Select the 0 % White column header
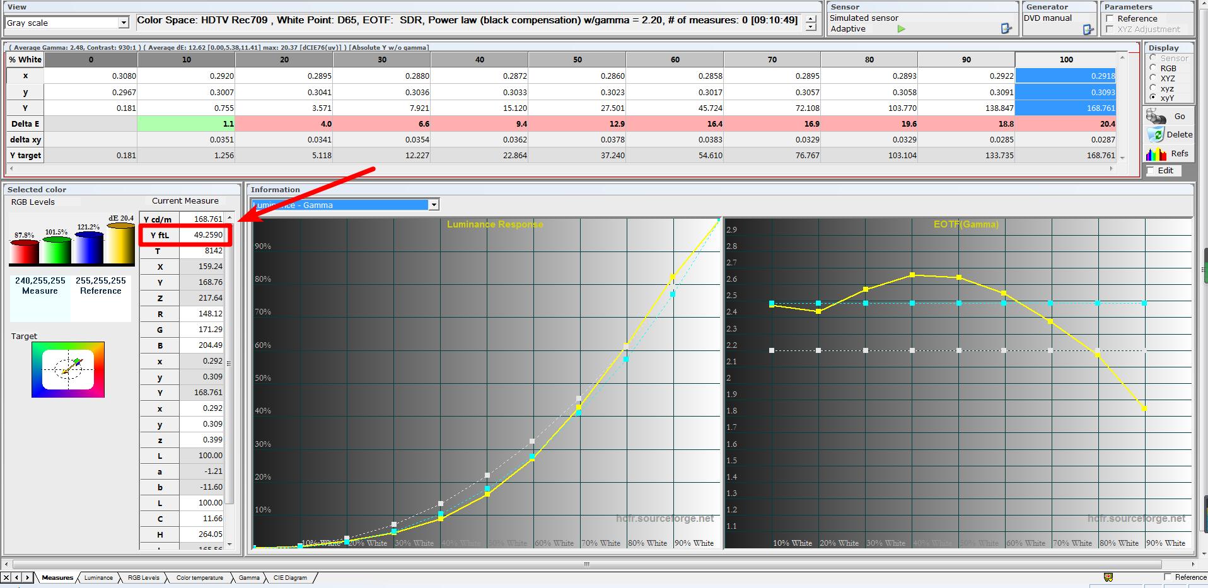Viewport: 1208px width, 588px height. pos(91,60)
